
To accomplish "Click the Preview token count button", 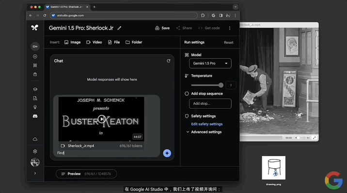I will [86, 174].
